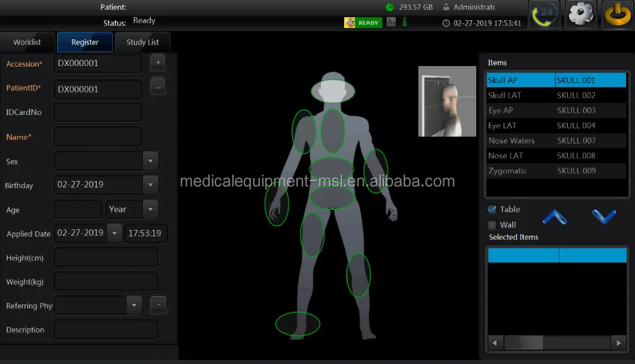Expand the Sex dropdown
Screen dimensions: 635x364
150,161
